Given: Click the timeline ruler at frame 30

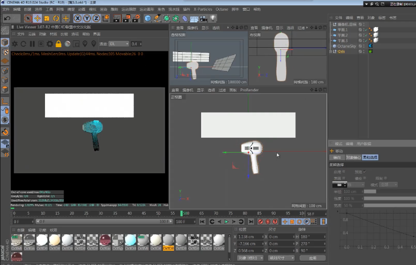Looking at the screenshot, I should tap(100, 214).
